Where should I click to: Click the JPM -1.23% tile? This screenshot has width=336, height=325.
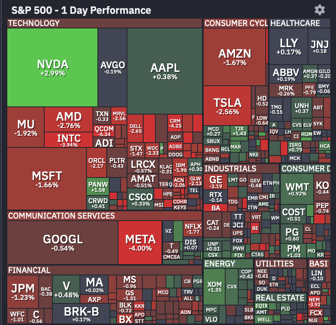pos(23,292)
